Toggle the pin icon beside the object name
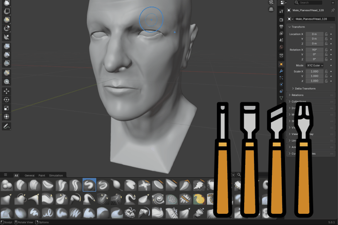Image resolution: width=338 pixels, height=225 pixels. [333, 10]
